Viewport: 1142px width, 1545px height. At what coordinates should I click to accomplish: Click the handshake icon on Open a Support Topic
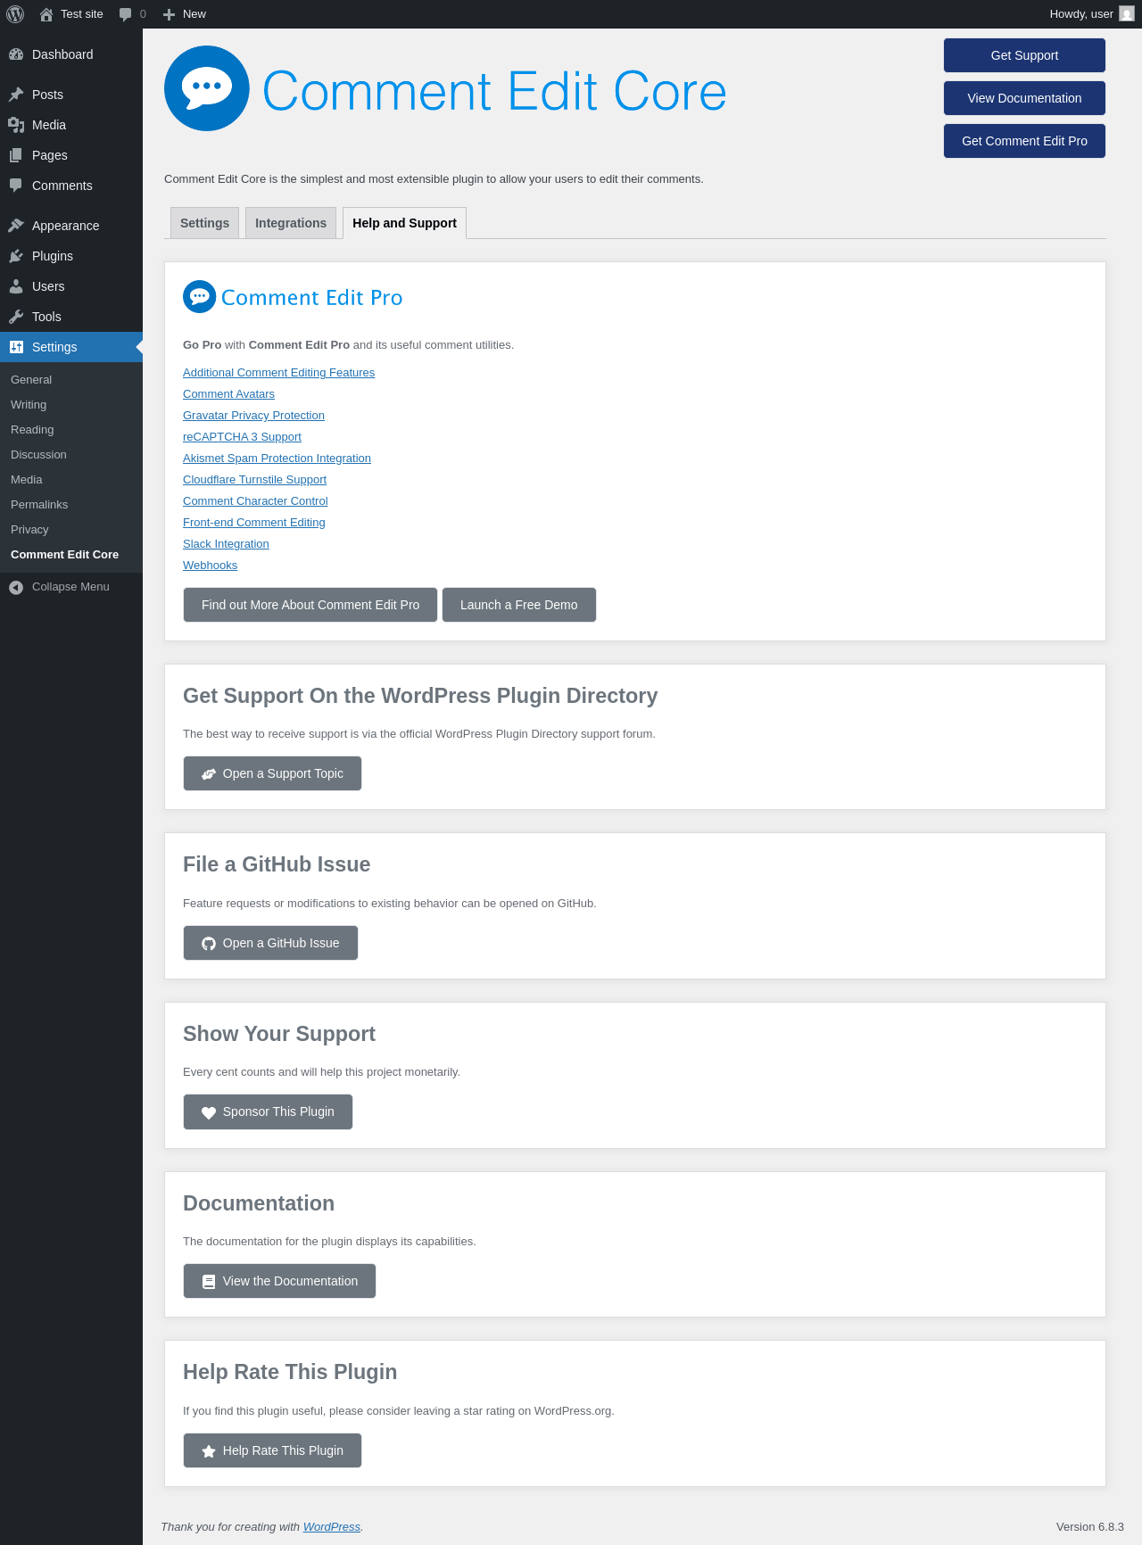tap(209, 774)
